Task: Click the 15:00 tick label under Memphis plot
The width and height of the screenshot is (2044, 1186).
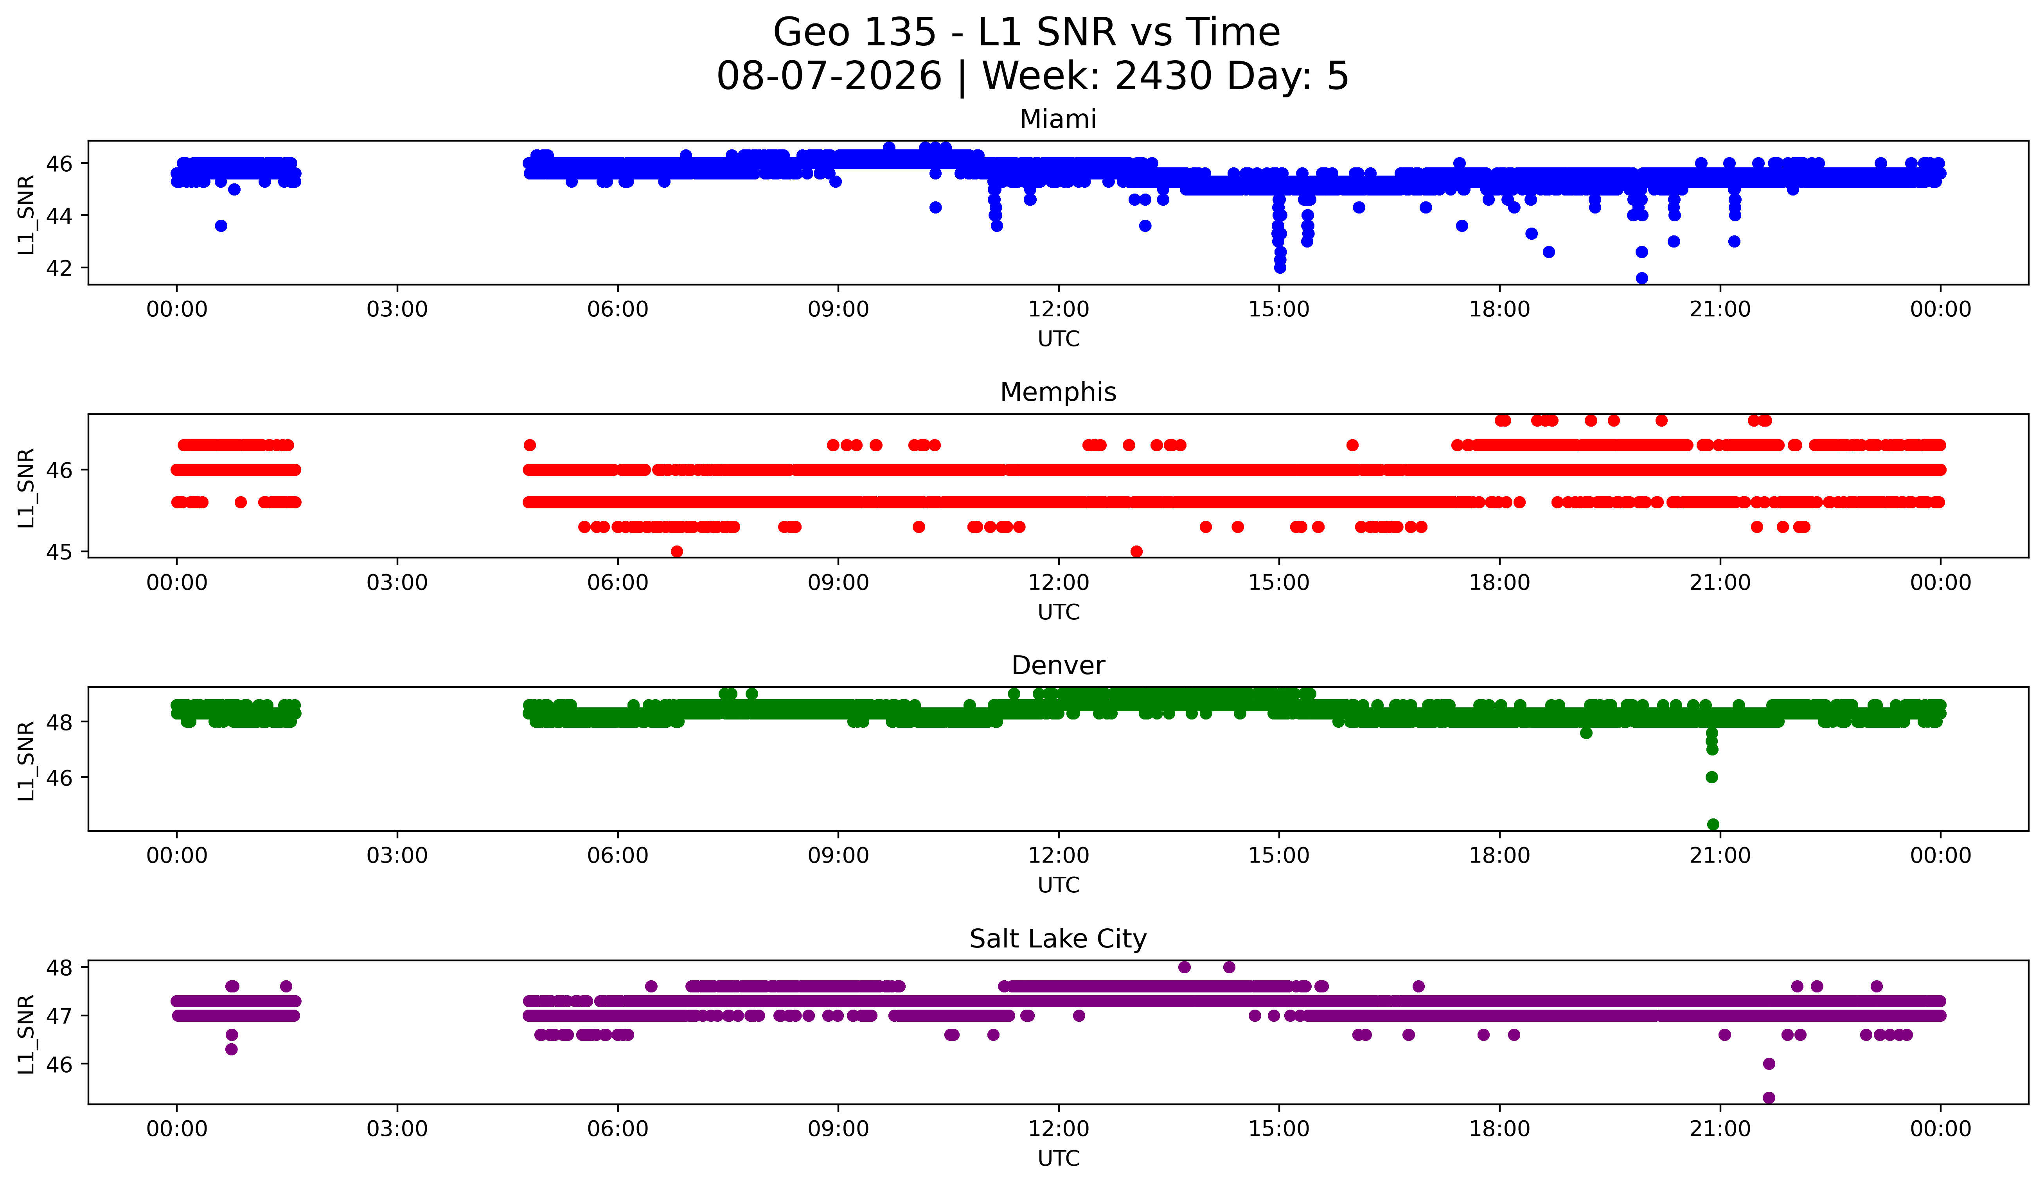Action: (x=1279, y=583)
